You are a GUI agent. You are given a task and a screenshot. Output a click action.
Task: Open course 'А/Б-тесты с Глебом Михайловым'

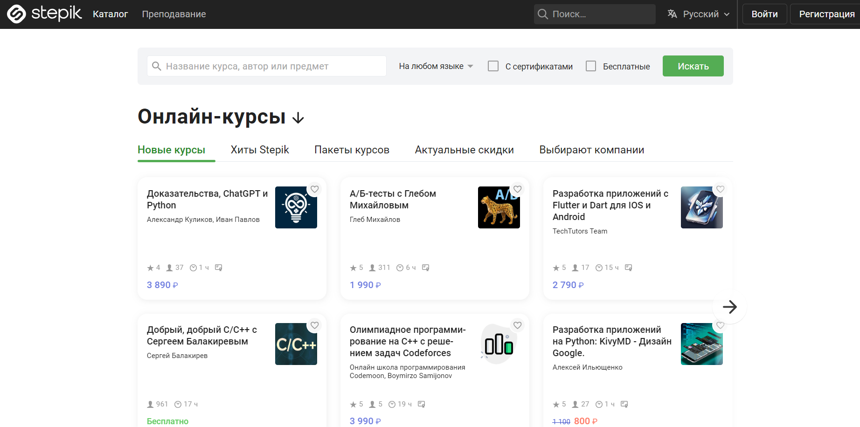(x=393, y=199)
